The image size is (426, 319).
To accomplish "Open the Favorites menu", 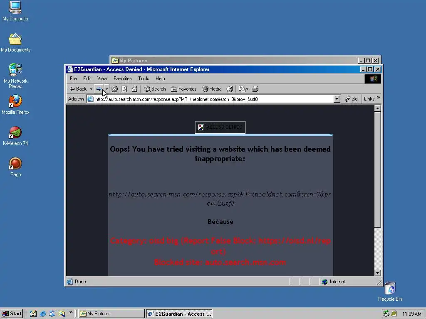I will [x=123, y=79].
